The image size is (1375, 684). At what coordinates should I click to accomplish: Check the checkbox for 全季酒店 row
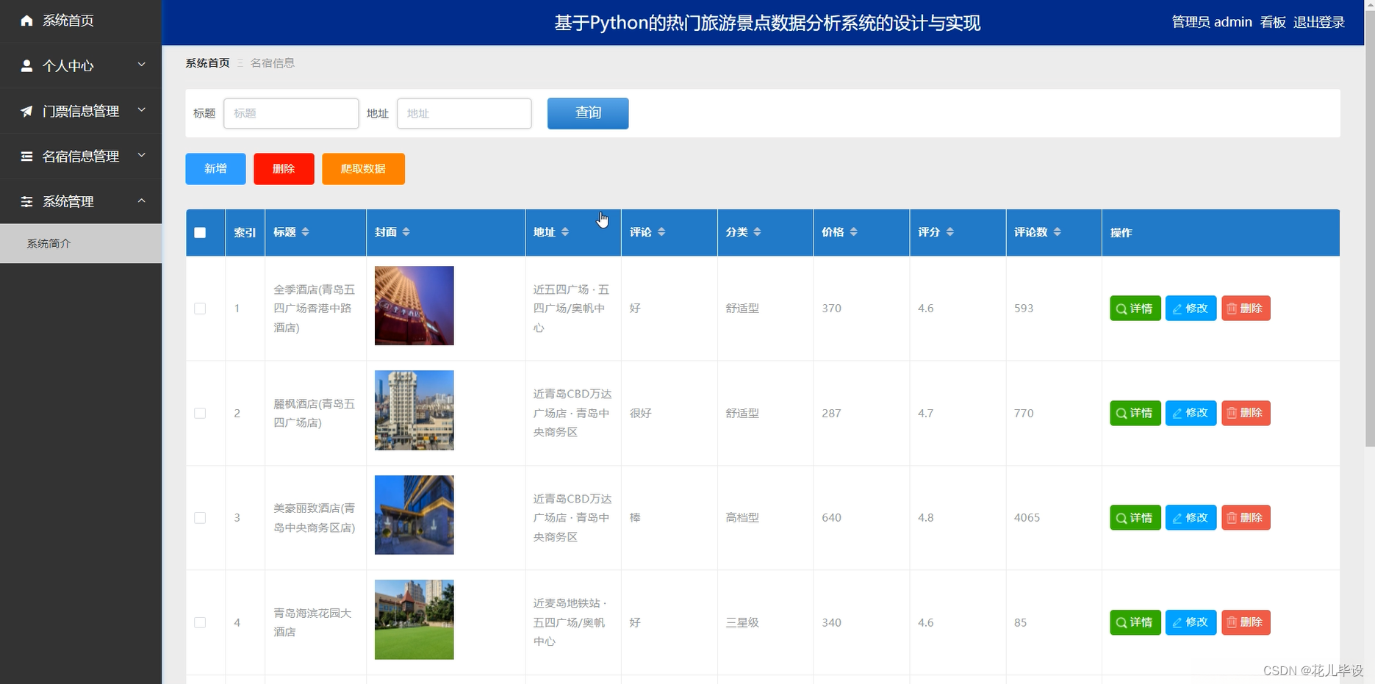tap(199, 309)
